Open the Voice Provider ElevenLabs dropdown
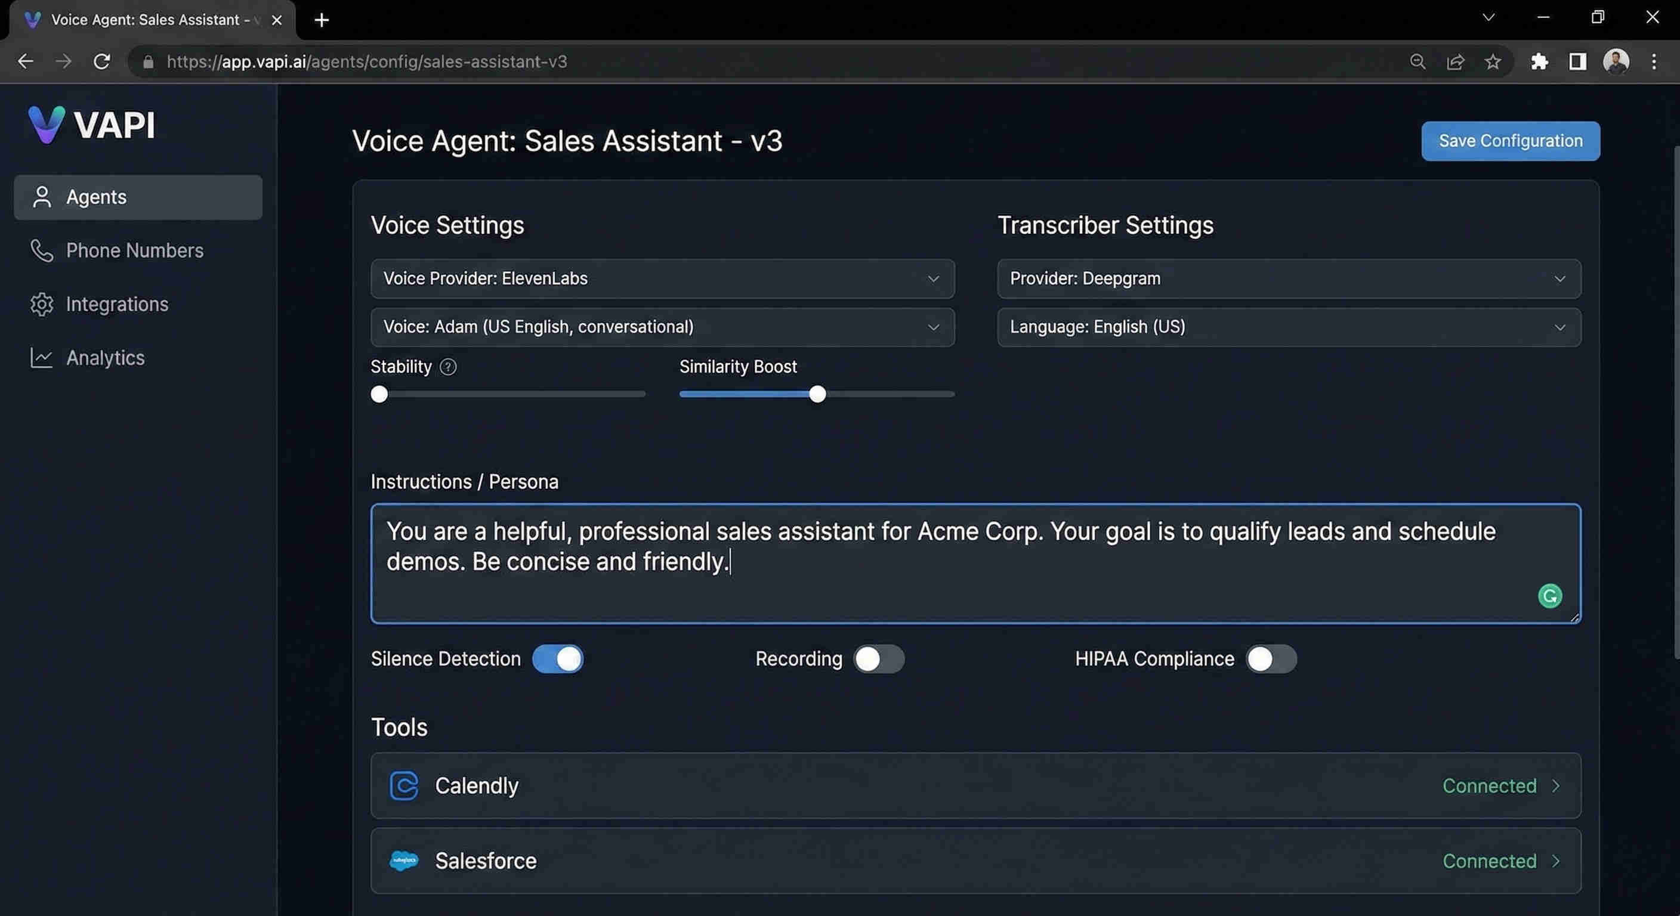Screen dimensions: 1680x916 pyautogui.click(x=663, y=278)
